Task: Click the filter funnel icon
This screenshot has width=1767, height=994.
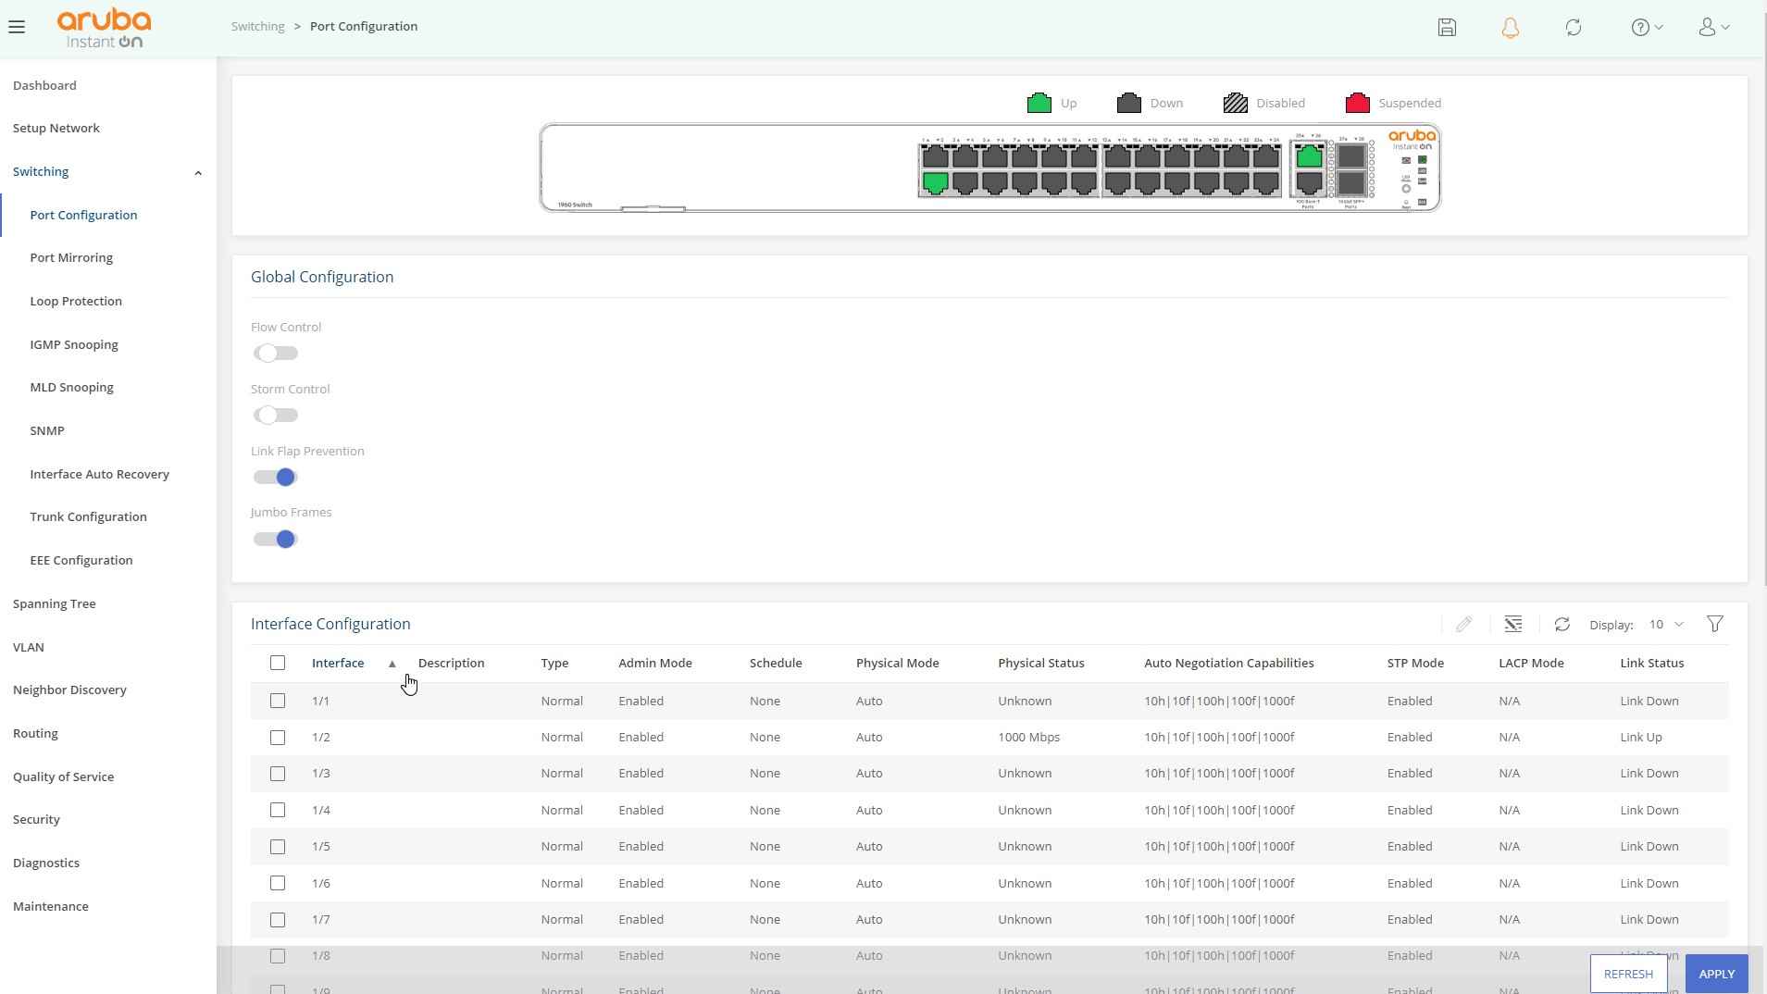Action: [x=1714, y=625]
